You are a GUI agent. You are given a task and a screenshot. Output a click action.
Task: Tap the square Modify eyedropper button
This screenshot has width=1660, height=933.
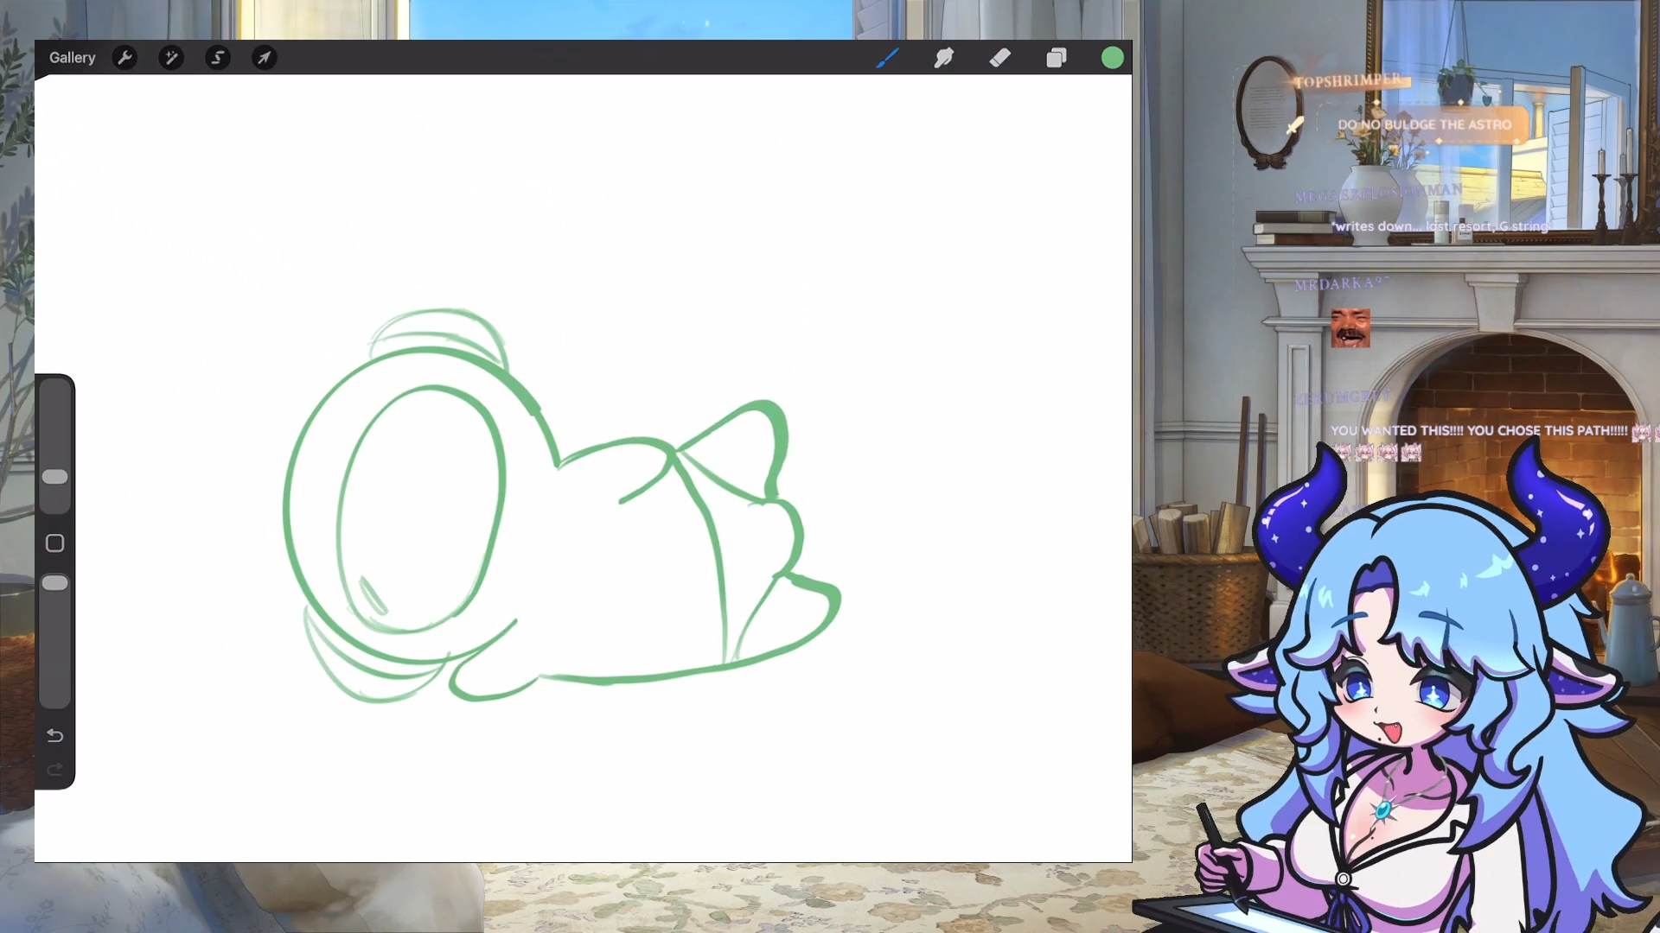(x=54, y=543)
